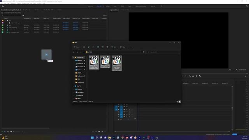Switch Project panel to List view
This screenshot has height=140, width=249.
(5, 131)
